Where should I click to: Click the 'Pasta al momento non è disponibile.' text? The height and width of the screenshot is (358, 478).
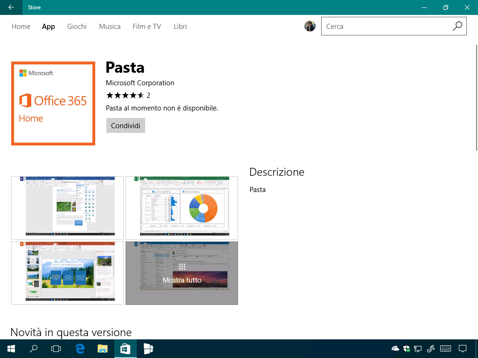(162, 108)
